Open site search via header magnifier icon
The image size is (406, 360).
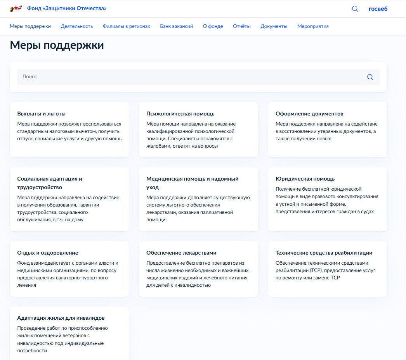(355, 9)
